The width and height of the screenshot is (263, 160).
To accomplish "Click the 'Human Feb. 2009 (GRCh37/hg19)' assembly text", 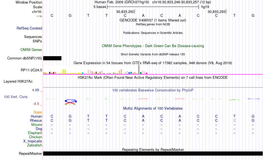I will [x=122, y=2].
